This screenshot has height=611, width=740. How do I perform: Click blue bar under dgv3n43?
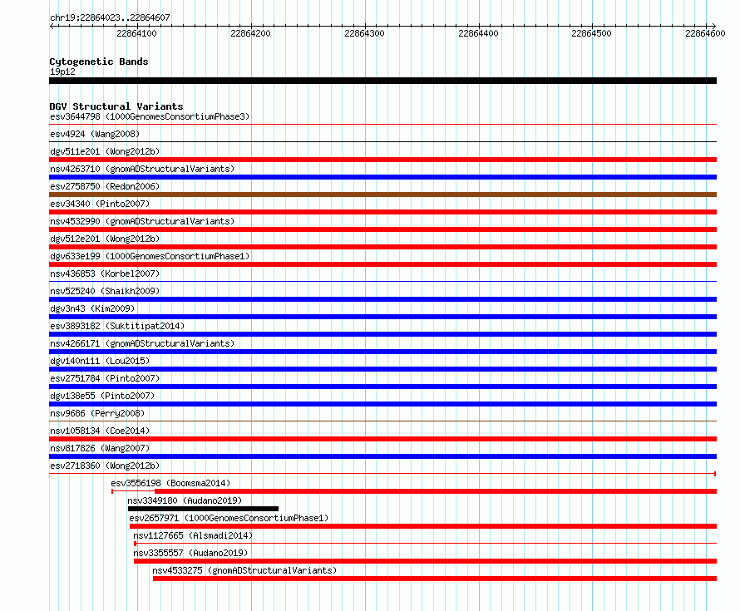pyautogui.click(x=382, y=317)
